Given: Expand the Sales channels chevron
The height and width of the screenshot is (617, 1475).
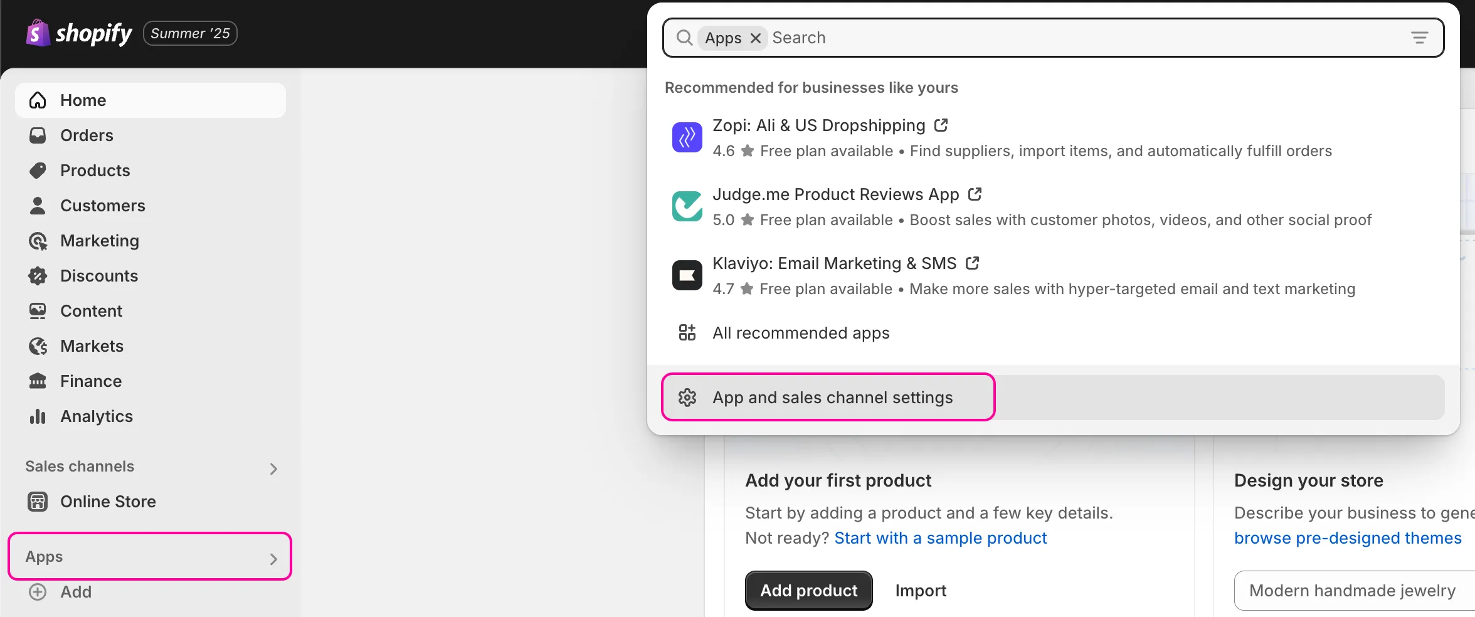Looking at the screenshot, I should tap(273, 468).
